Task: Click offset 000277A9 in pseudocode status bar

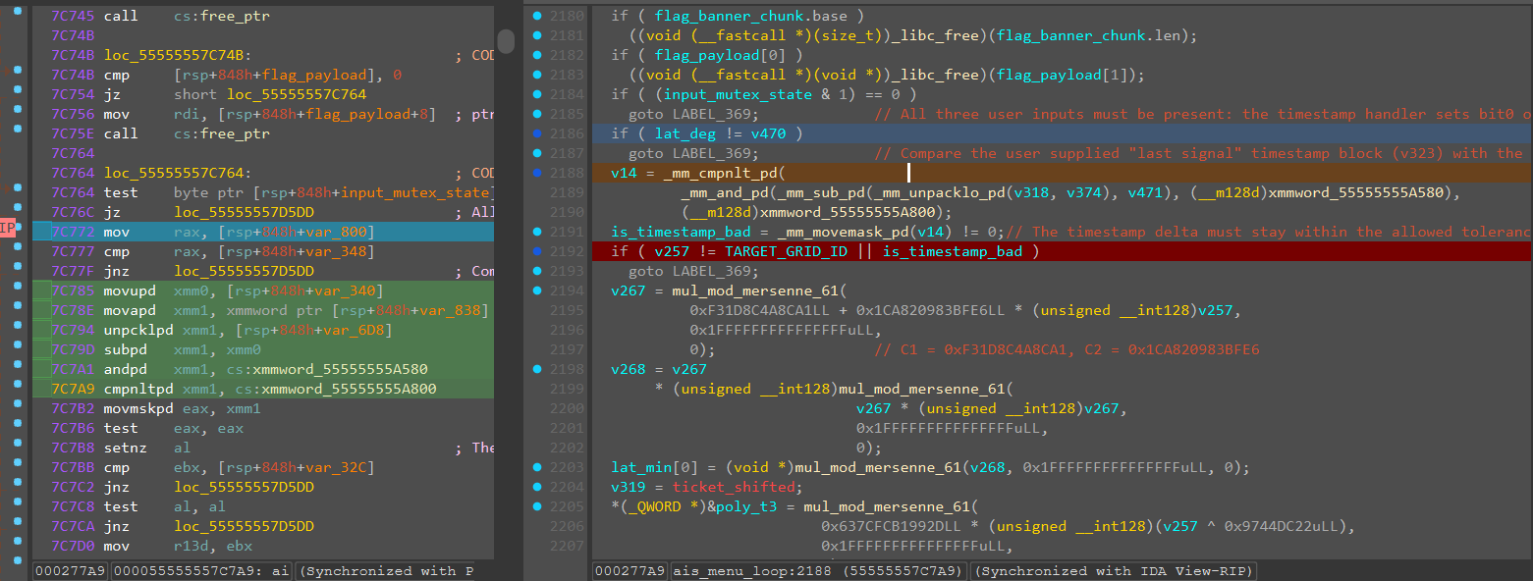Action: pos(630,571)
